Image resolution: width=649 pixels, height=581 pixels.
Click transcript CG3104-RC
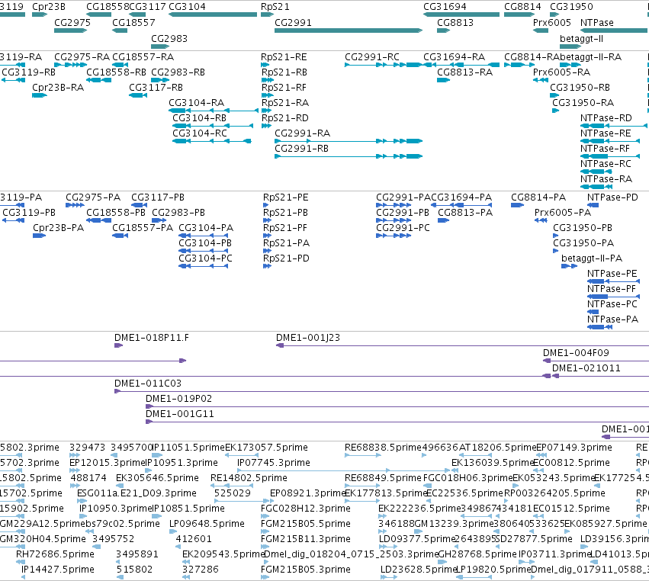tap(212, 141)
